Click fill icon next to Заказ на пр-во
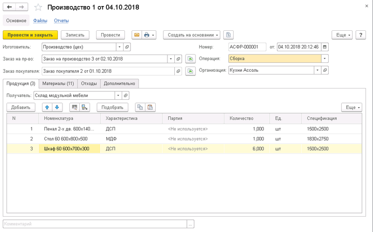The image size is (373, 232). (x=190, y=59)
